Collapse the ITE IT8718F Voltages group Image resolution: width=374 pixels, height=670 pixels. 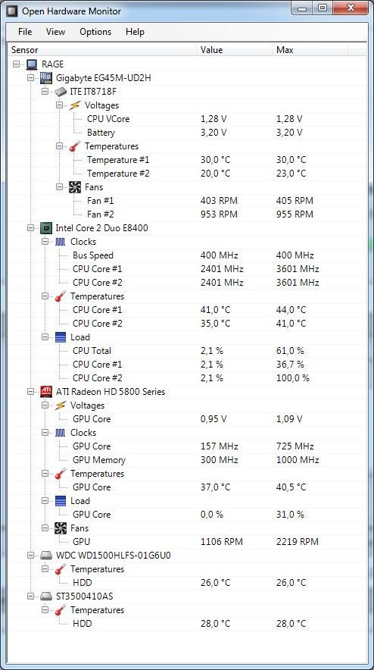pos(59,105)
